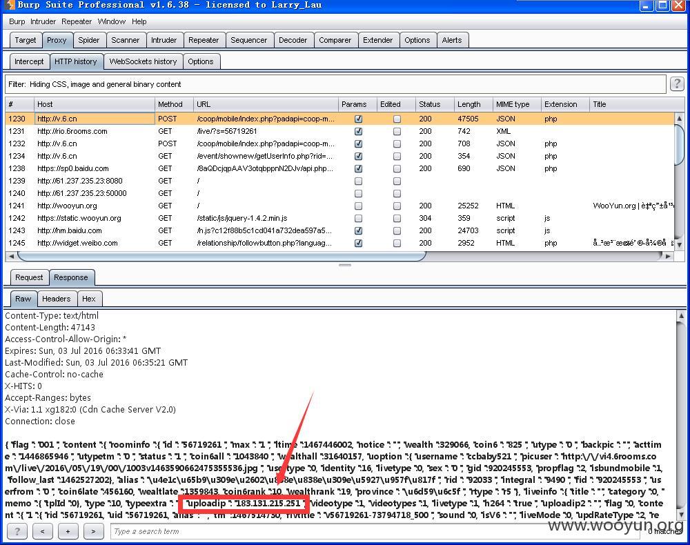The height and width of the screenshot is (545, 690).
Task: Click the search help question mark button
Action: tap(17, 531)
